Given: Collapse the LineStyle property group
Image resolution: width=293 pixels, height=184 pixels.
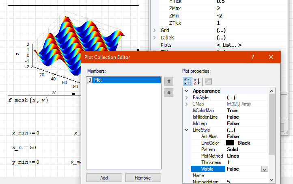Looking at the screenshot, I should [x=187, y=130].
